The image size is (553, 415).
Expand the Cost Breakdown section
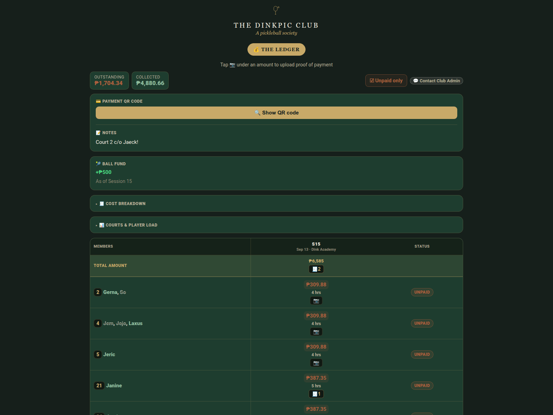(276, 203)
